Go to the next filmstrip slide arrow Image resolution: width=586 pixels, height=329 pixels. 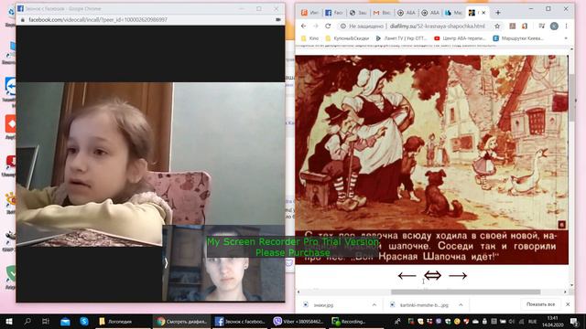tap(458, 276)
